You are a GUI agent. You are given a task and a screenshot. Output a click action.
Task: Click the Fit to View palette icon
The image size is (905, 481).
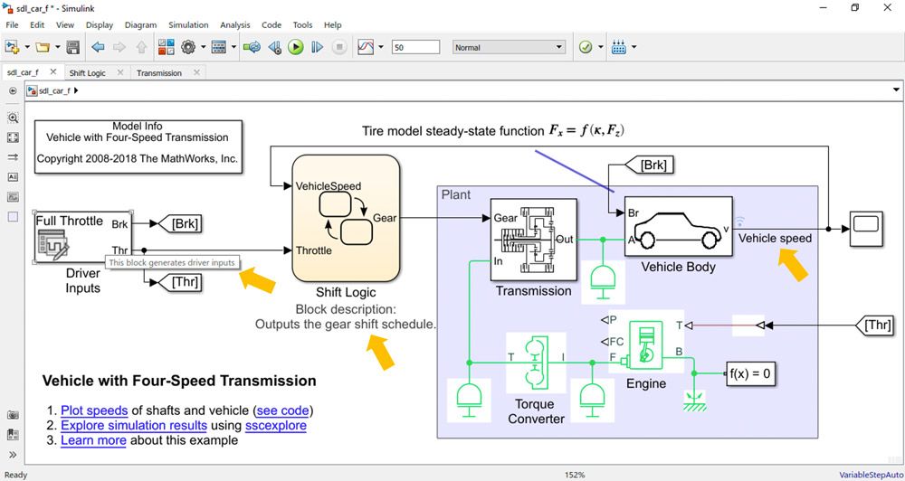coord(13,137)
